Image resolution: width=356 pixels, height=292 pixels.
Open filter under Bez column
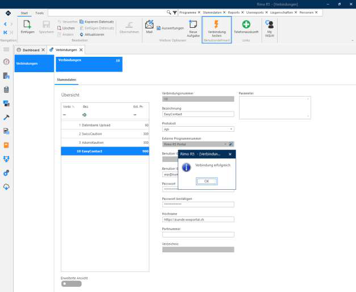[x=85, y=115]
